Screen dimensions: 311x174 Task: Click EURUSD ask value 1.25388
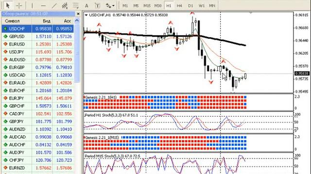point(64,44)
